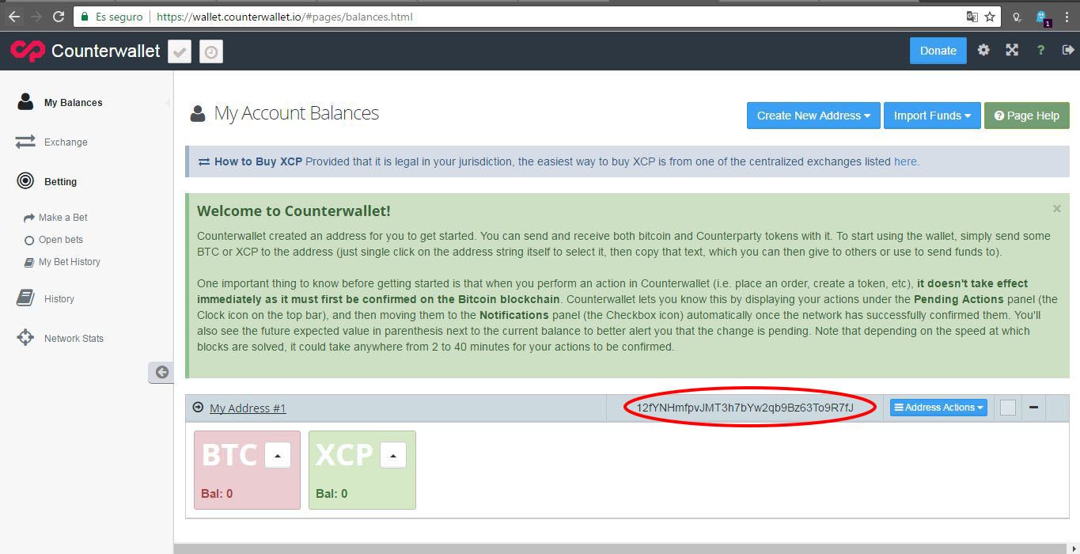Expand the BTC balance actions arrow
The width and height of the screenshot is (1080, 554).
(277, 455)
